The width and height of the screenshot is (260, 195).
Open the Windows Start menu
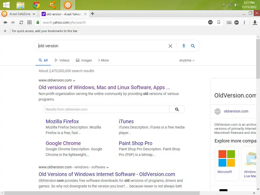point(6,5)
